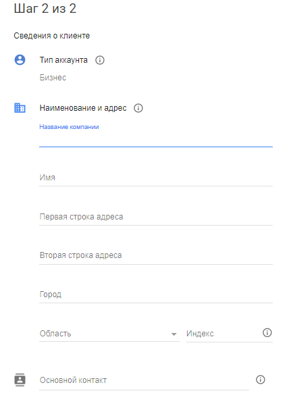Select the Город input field
This screenshot has height=410, width=297.
(156, 294)
